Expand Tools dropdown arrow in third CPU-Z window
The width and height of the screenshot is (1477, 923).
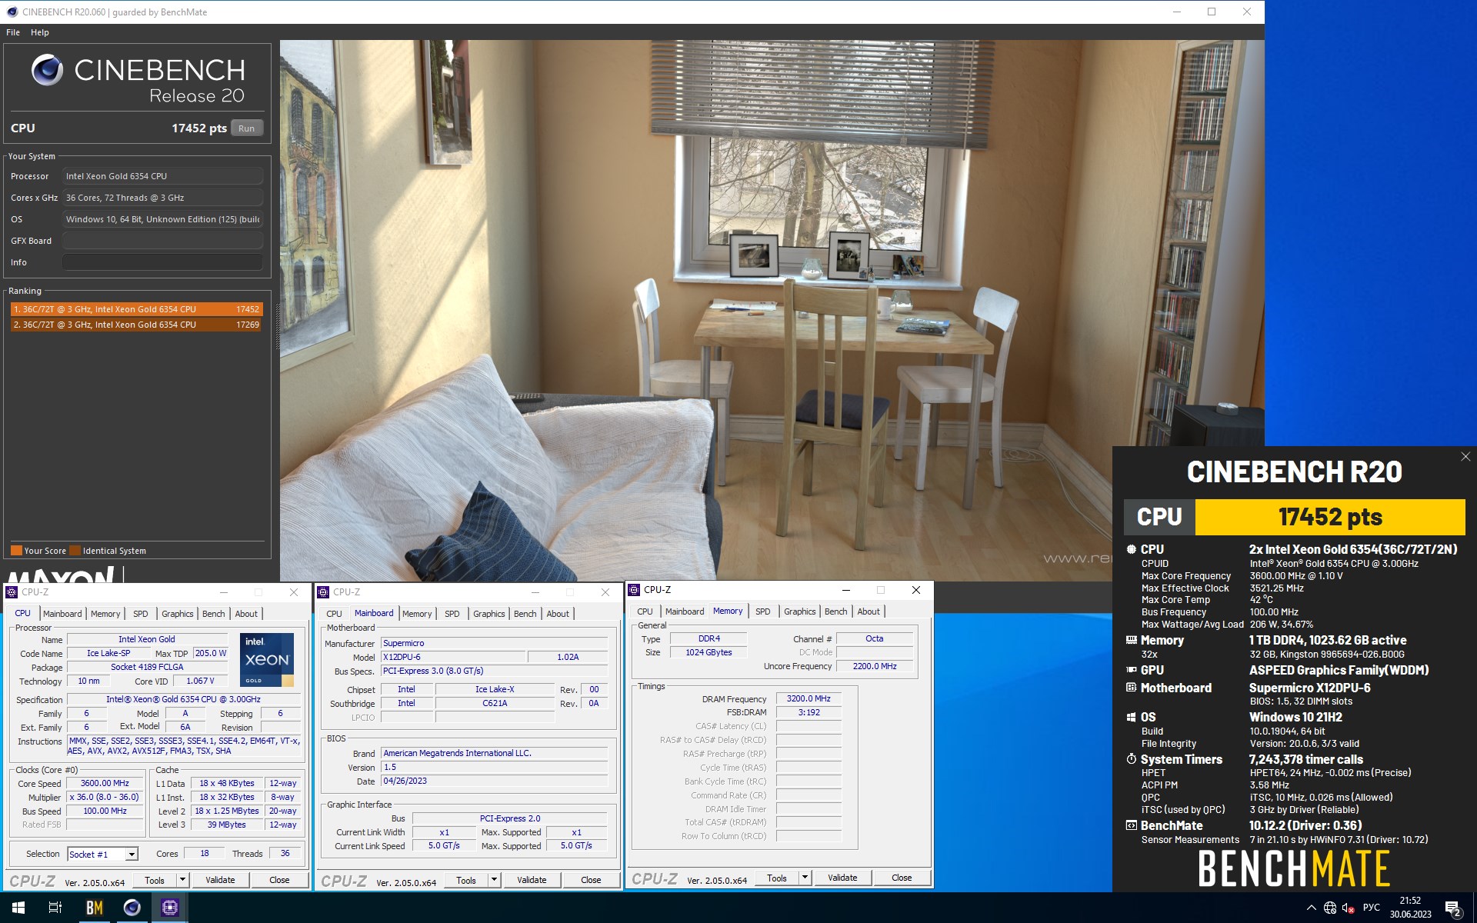[x=805, y=878]
